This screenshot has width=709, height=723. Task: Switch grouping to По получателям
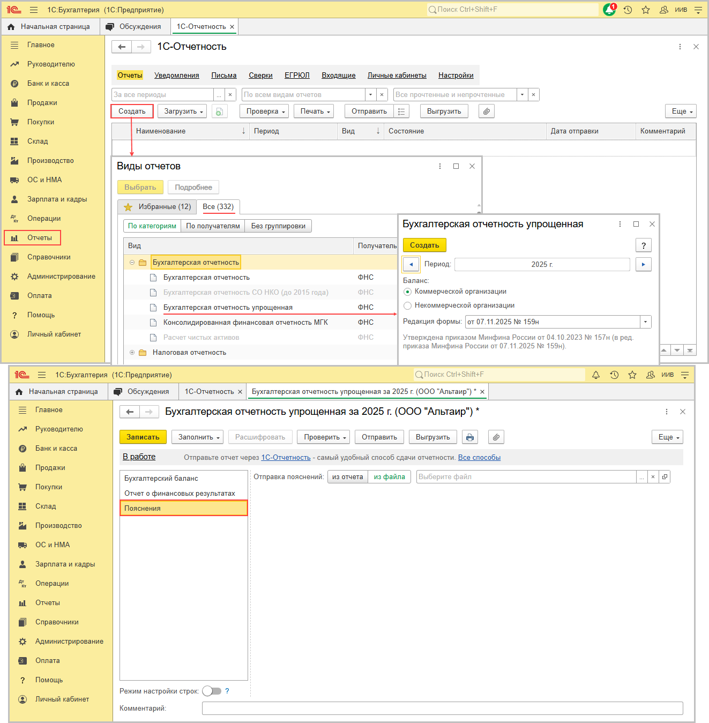point(213,226)
